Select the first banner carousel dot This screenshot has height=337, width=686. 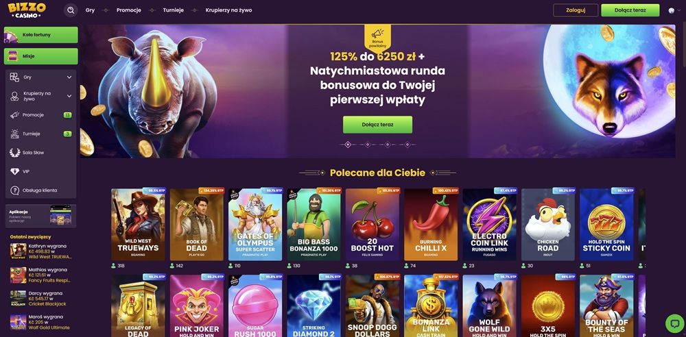tap(348, 145)
